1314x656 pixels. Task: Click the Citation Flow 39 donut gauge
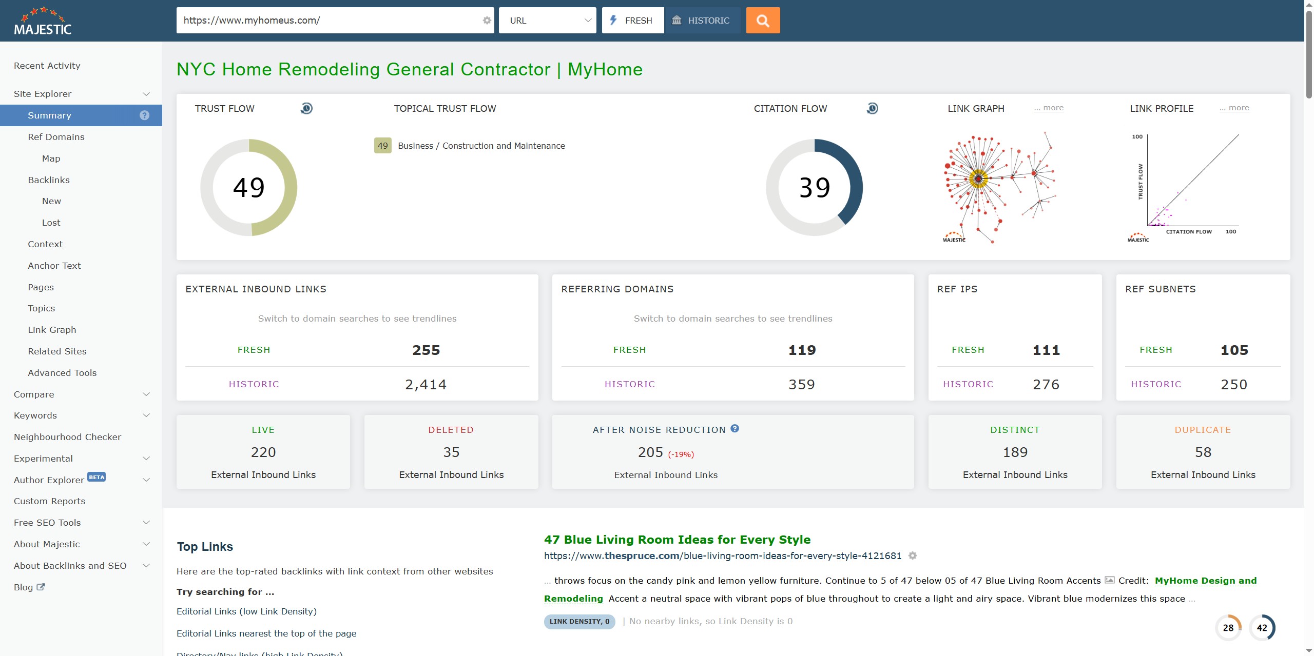click(x=815, y=187)
